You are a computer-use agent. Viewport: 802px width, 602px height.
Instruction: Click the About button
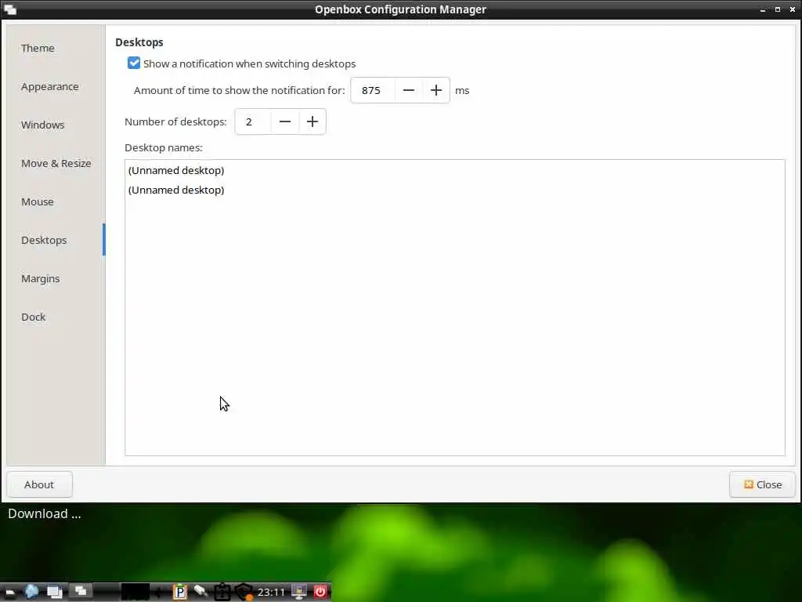39,484
